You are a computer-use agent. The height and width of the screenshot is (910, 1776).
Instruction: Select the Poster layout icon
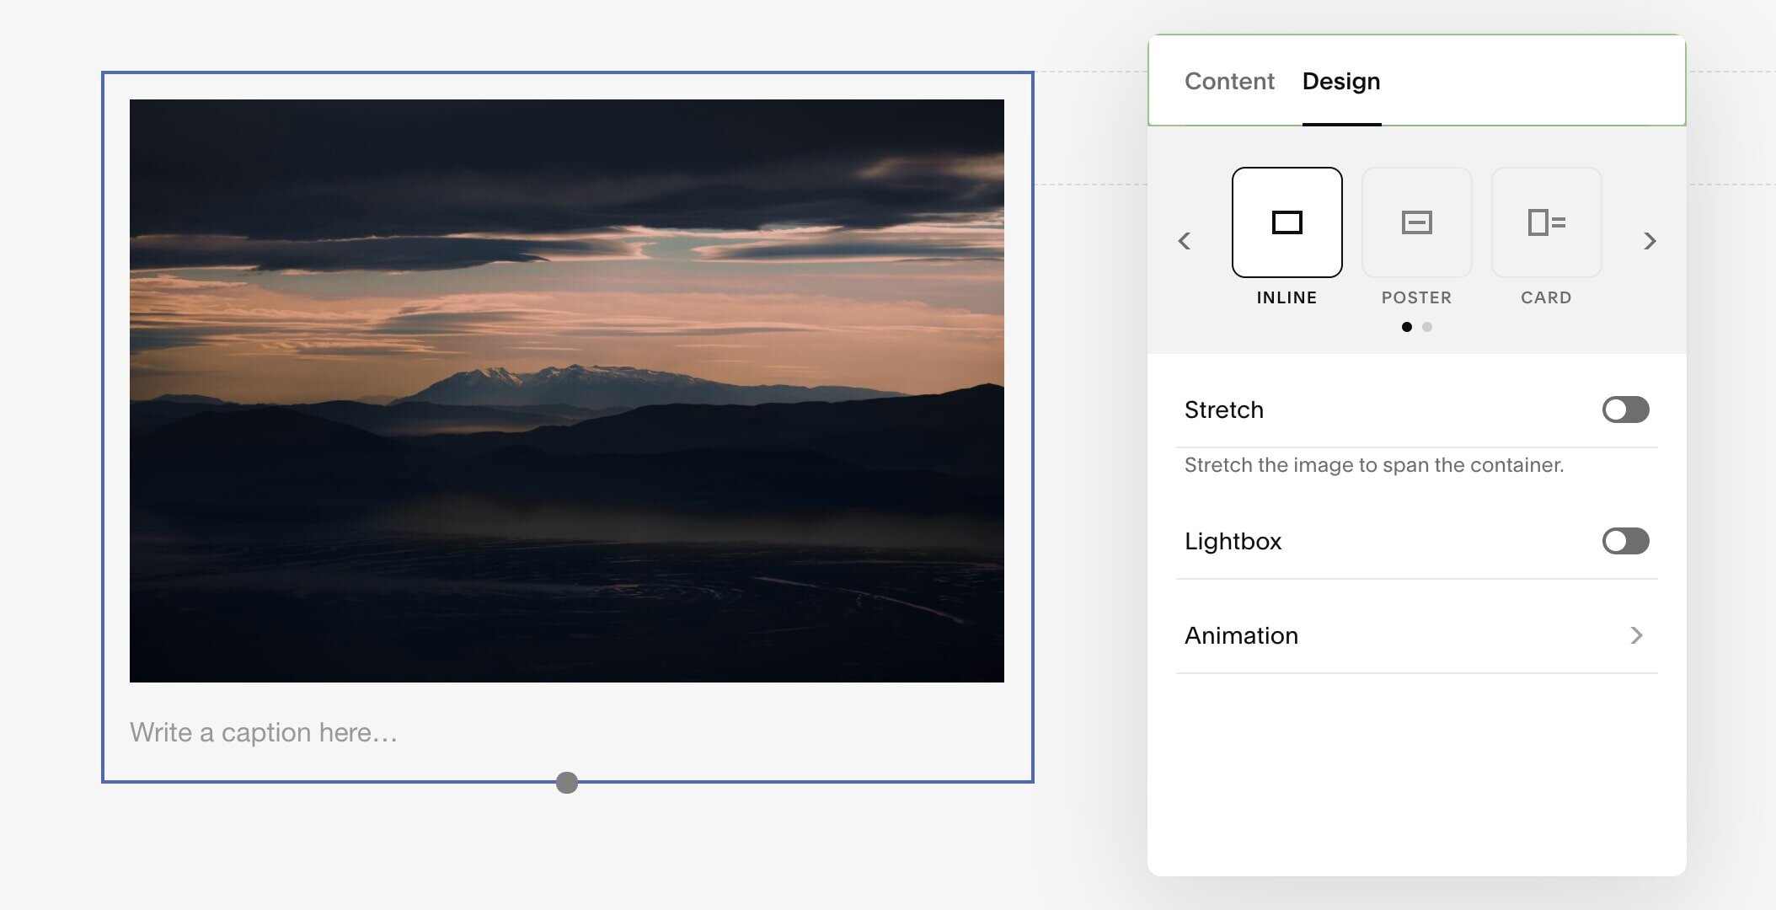1416,222
